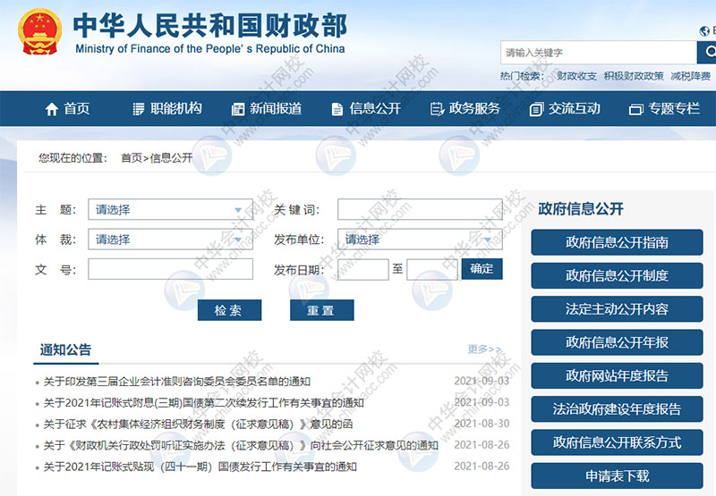The height and width of the screenshot is (496, 716).
Task: Click the 职能机构 list icon
Action: tap(139, 109)
